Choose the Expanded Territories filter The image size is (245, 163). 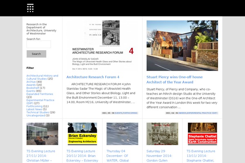tap(40, 94)
